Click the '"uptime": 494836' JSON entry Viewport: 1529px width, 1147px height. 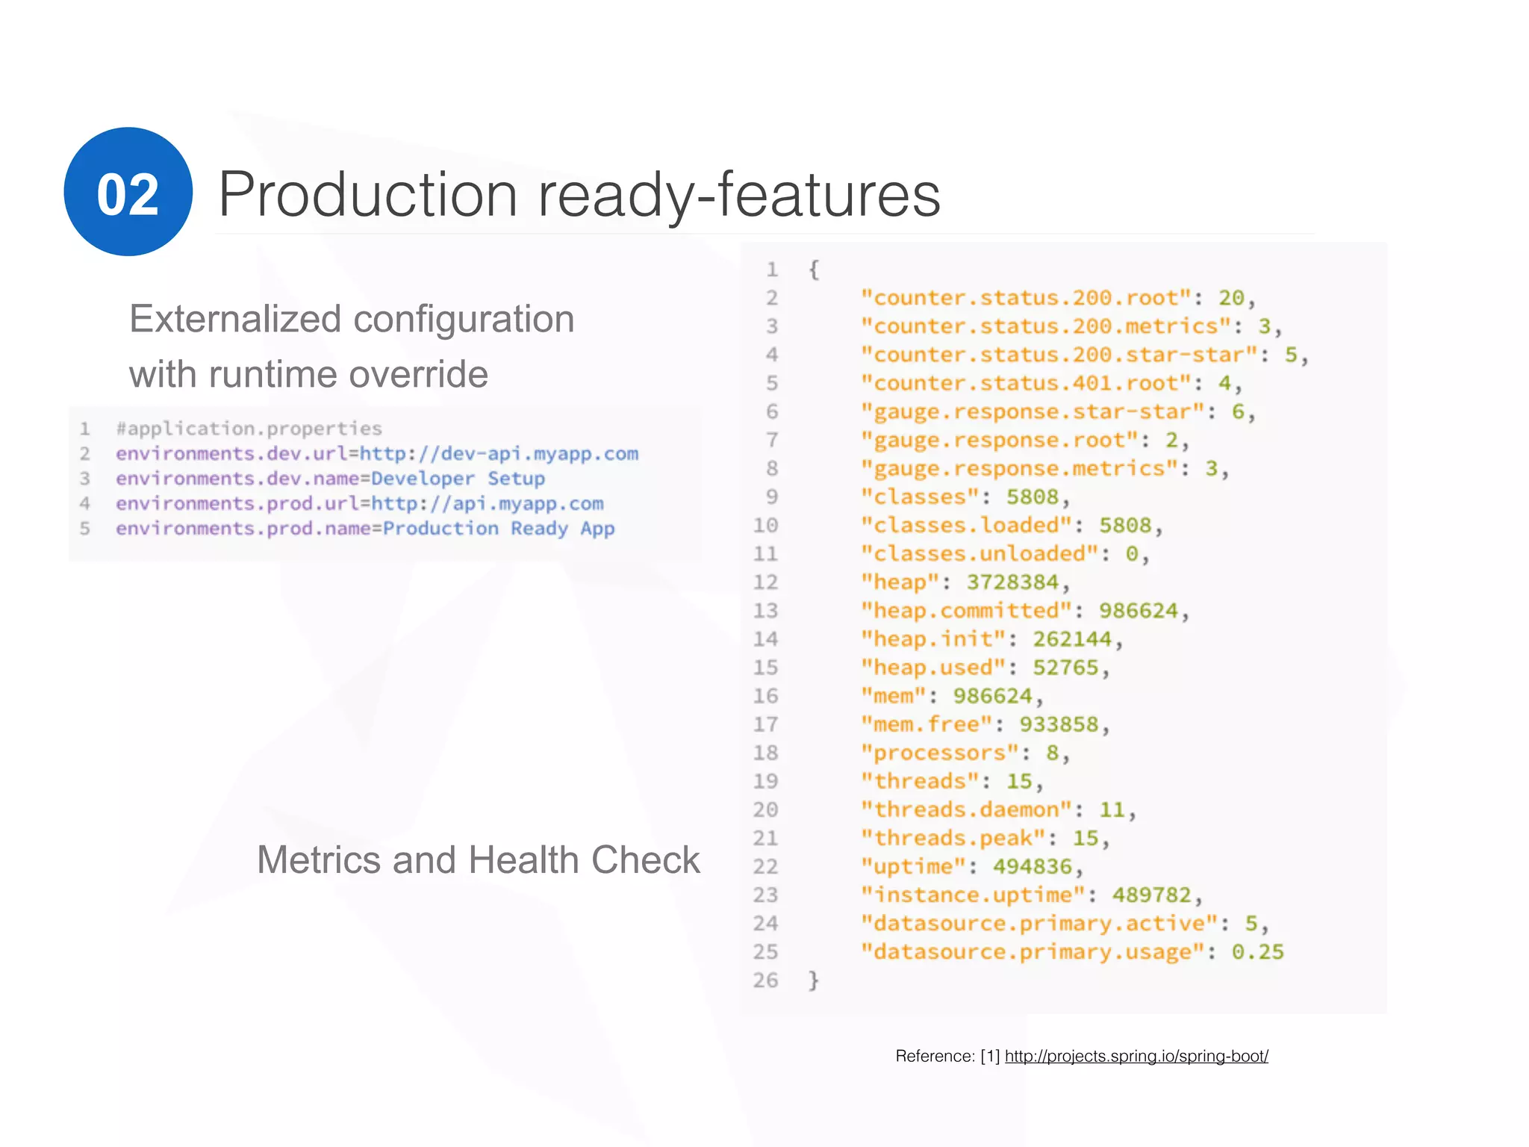[x=972, y=866]
